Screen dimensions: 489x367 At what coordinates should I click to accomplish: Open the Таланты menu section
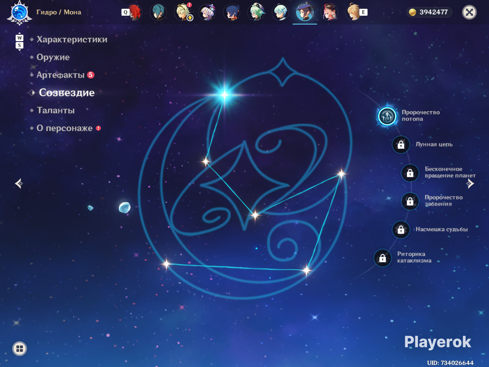pos(56,110)
